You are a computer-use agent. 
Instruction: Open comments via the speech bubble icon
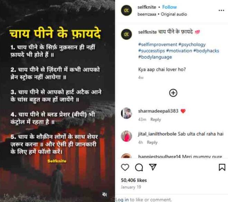click(x=139, y=167)
